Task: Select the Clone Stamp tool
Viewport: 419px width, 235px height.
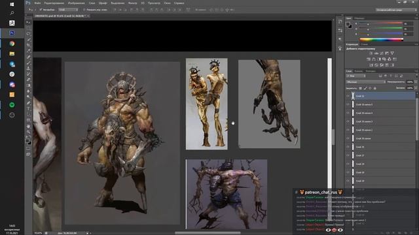Action: 28,69
